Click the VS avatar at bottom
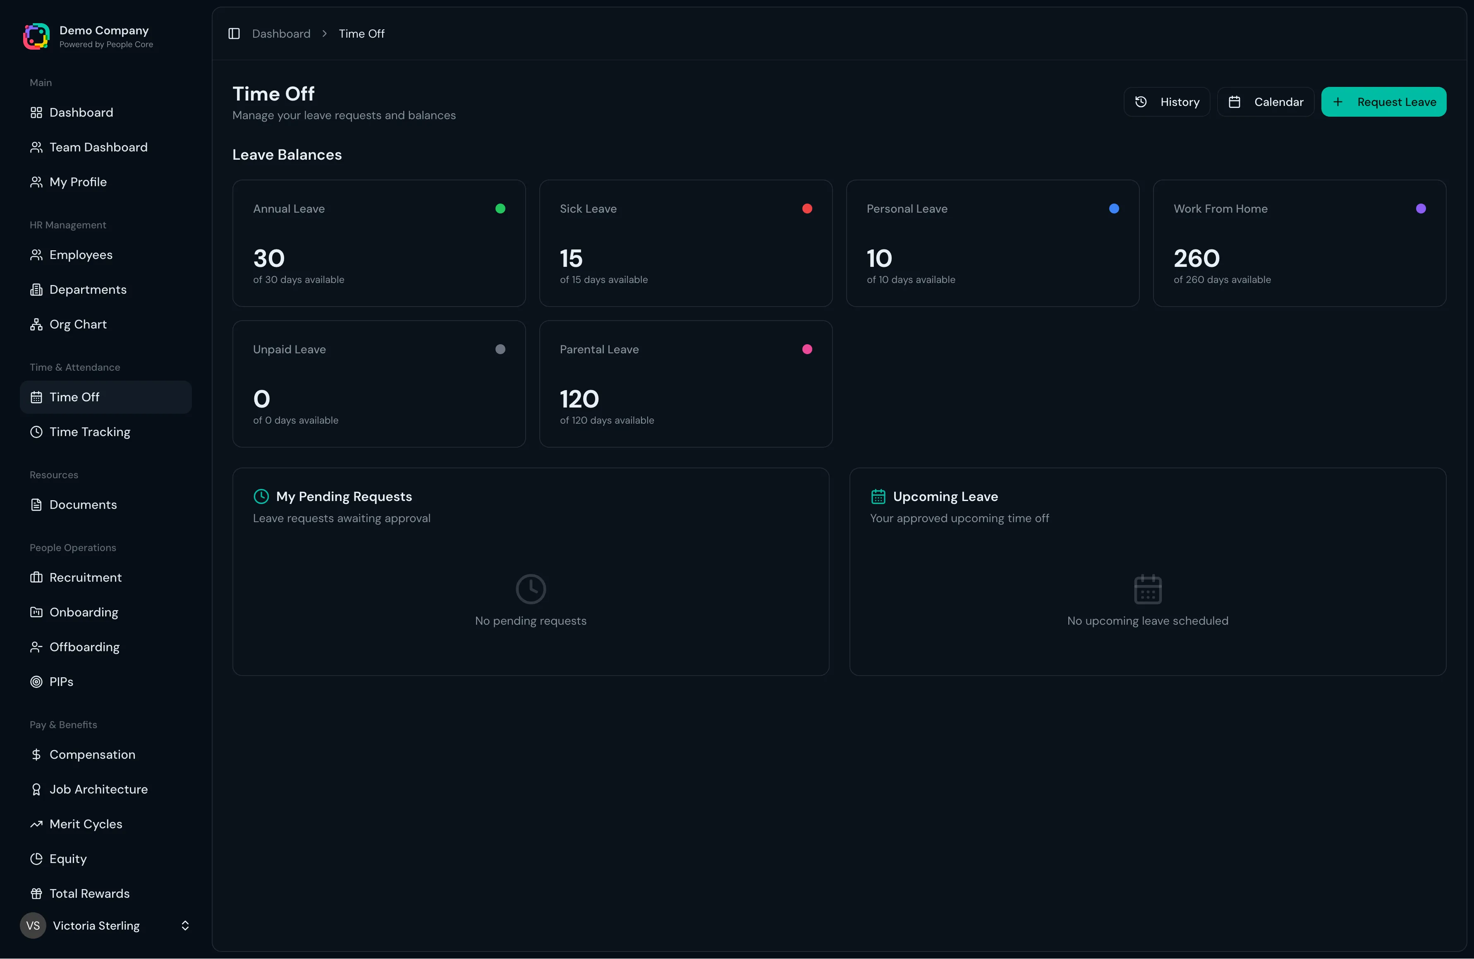Screen dimensions: 1474x959 pos(33,925)
